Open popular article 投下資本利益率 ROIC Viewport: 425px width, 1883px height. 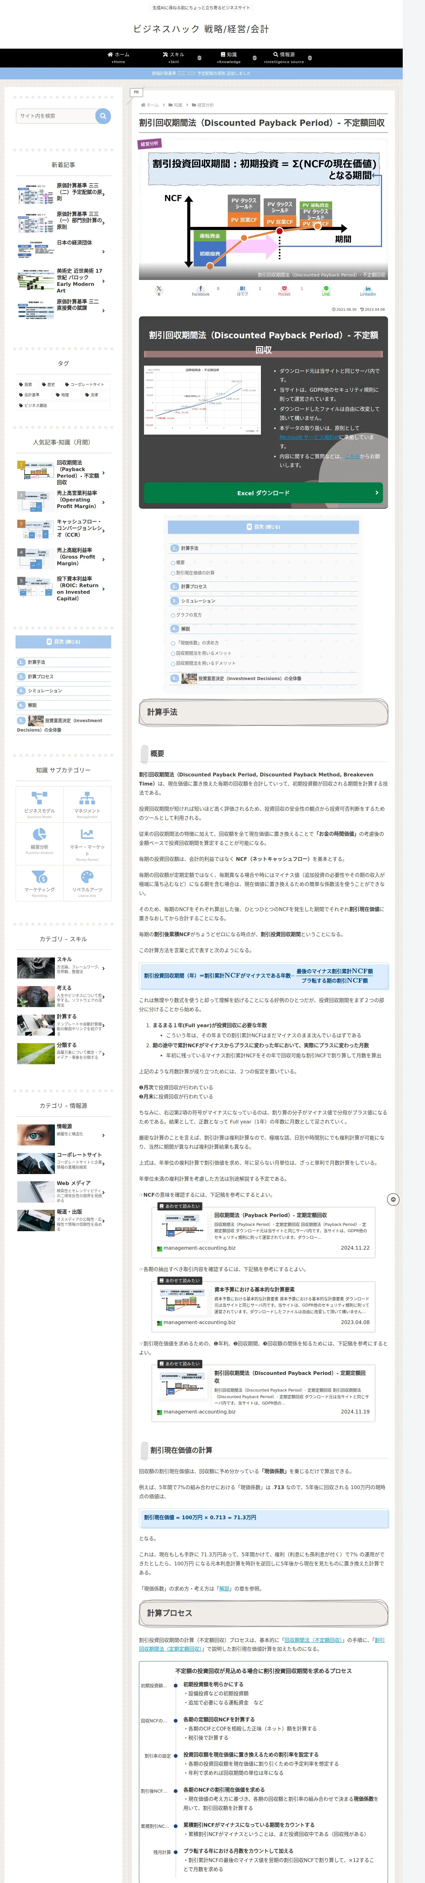click(64, 589)
